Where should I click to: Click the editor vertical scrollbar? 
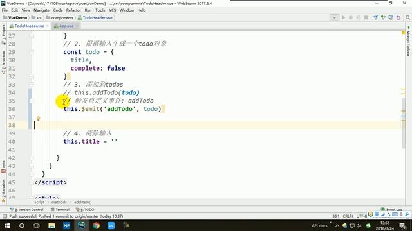pos(404,123)
